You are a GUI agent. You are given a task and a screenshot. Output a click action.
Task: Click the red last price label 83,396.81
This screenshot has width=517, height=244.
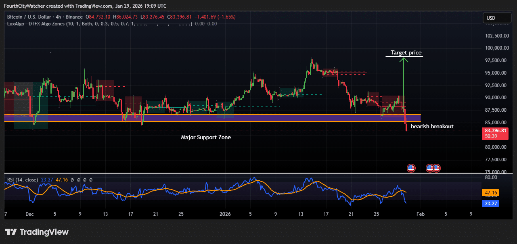496,130
